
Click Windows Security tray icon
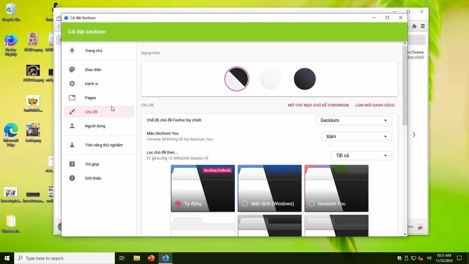pyautogui.click(x=399, y=258)
